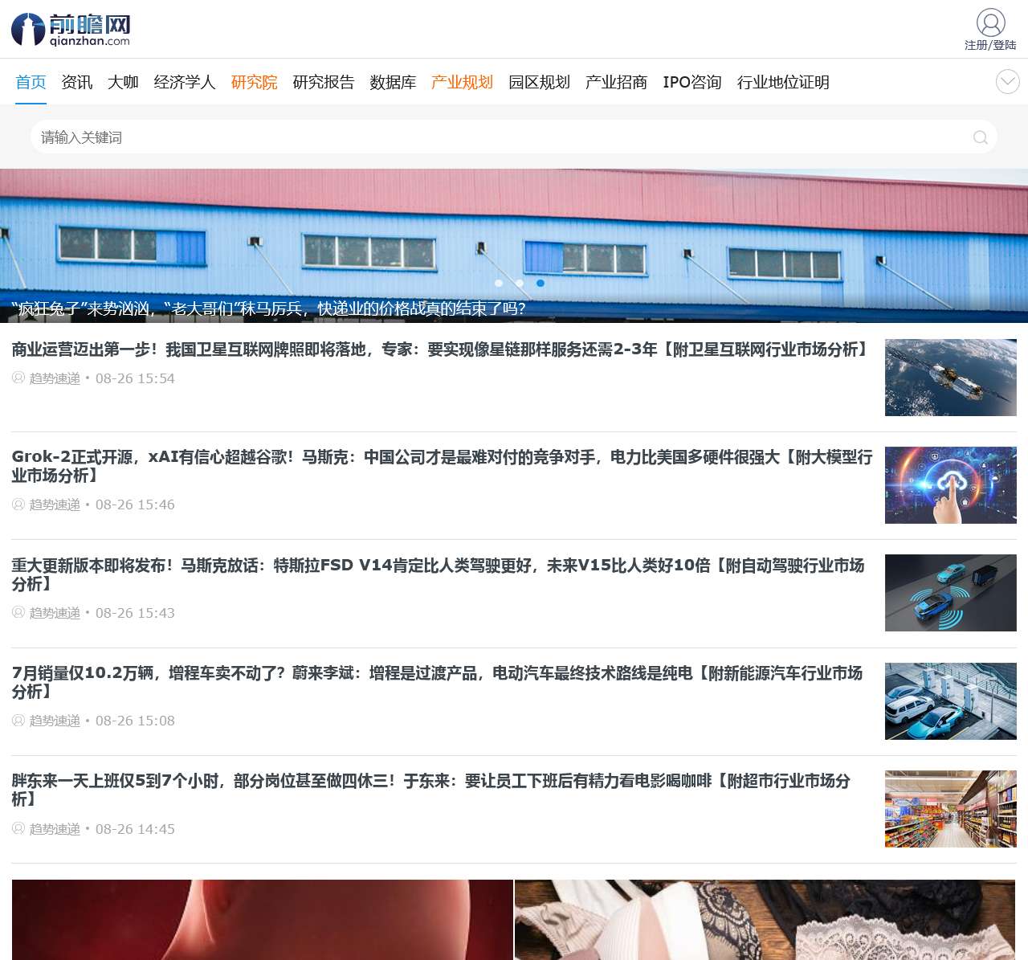Go to the second carousel slide dot
This screenshot has height=960, width=1028.
[520, 283]
